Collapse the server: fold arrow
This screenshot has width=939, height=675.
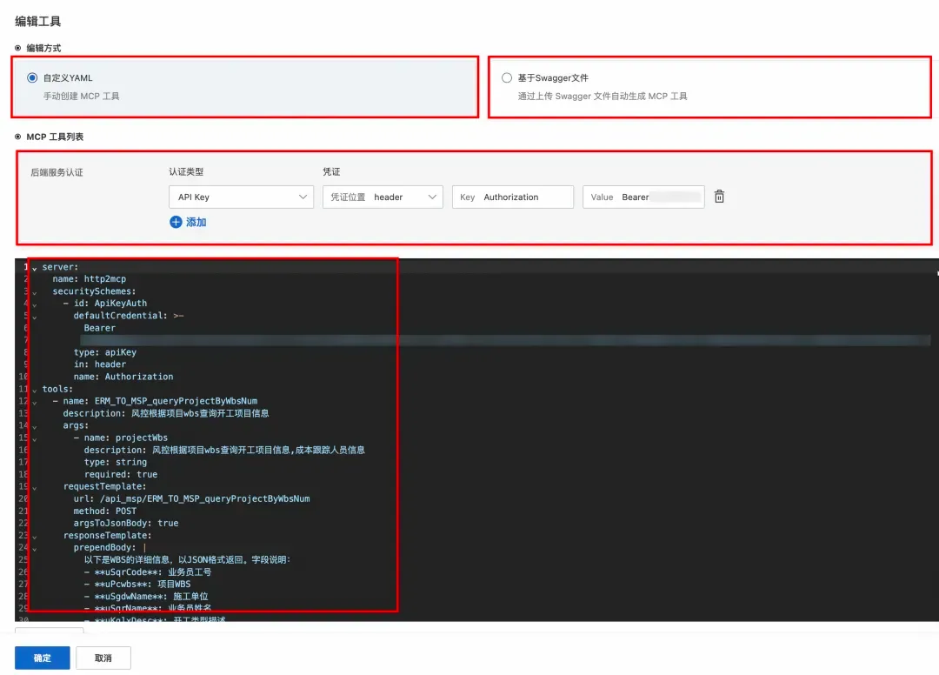(x=34, y=269)
